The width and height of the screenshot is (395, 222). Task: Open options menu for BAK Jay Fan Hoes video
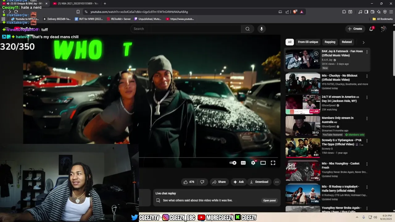(x=367, y=52)
